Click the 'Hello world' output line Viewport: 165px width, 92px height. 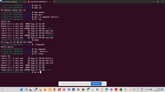(7, 47)
